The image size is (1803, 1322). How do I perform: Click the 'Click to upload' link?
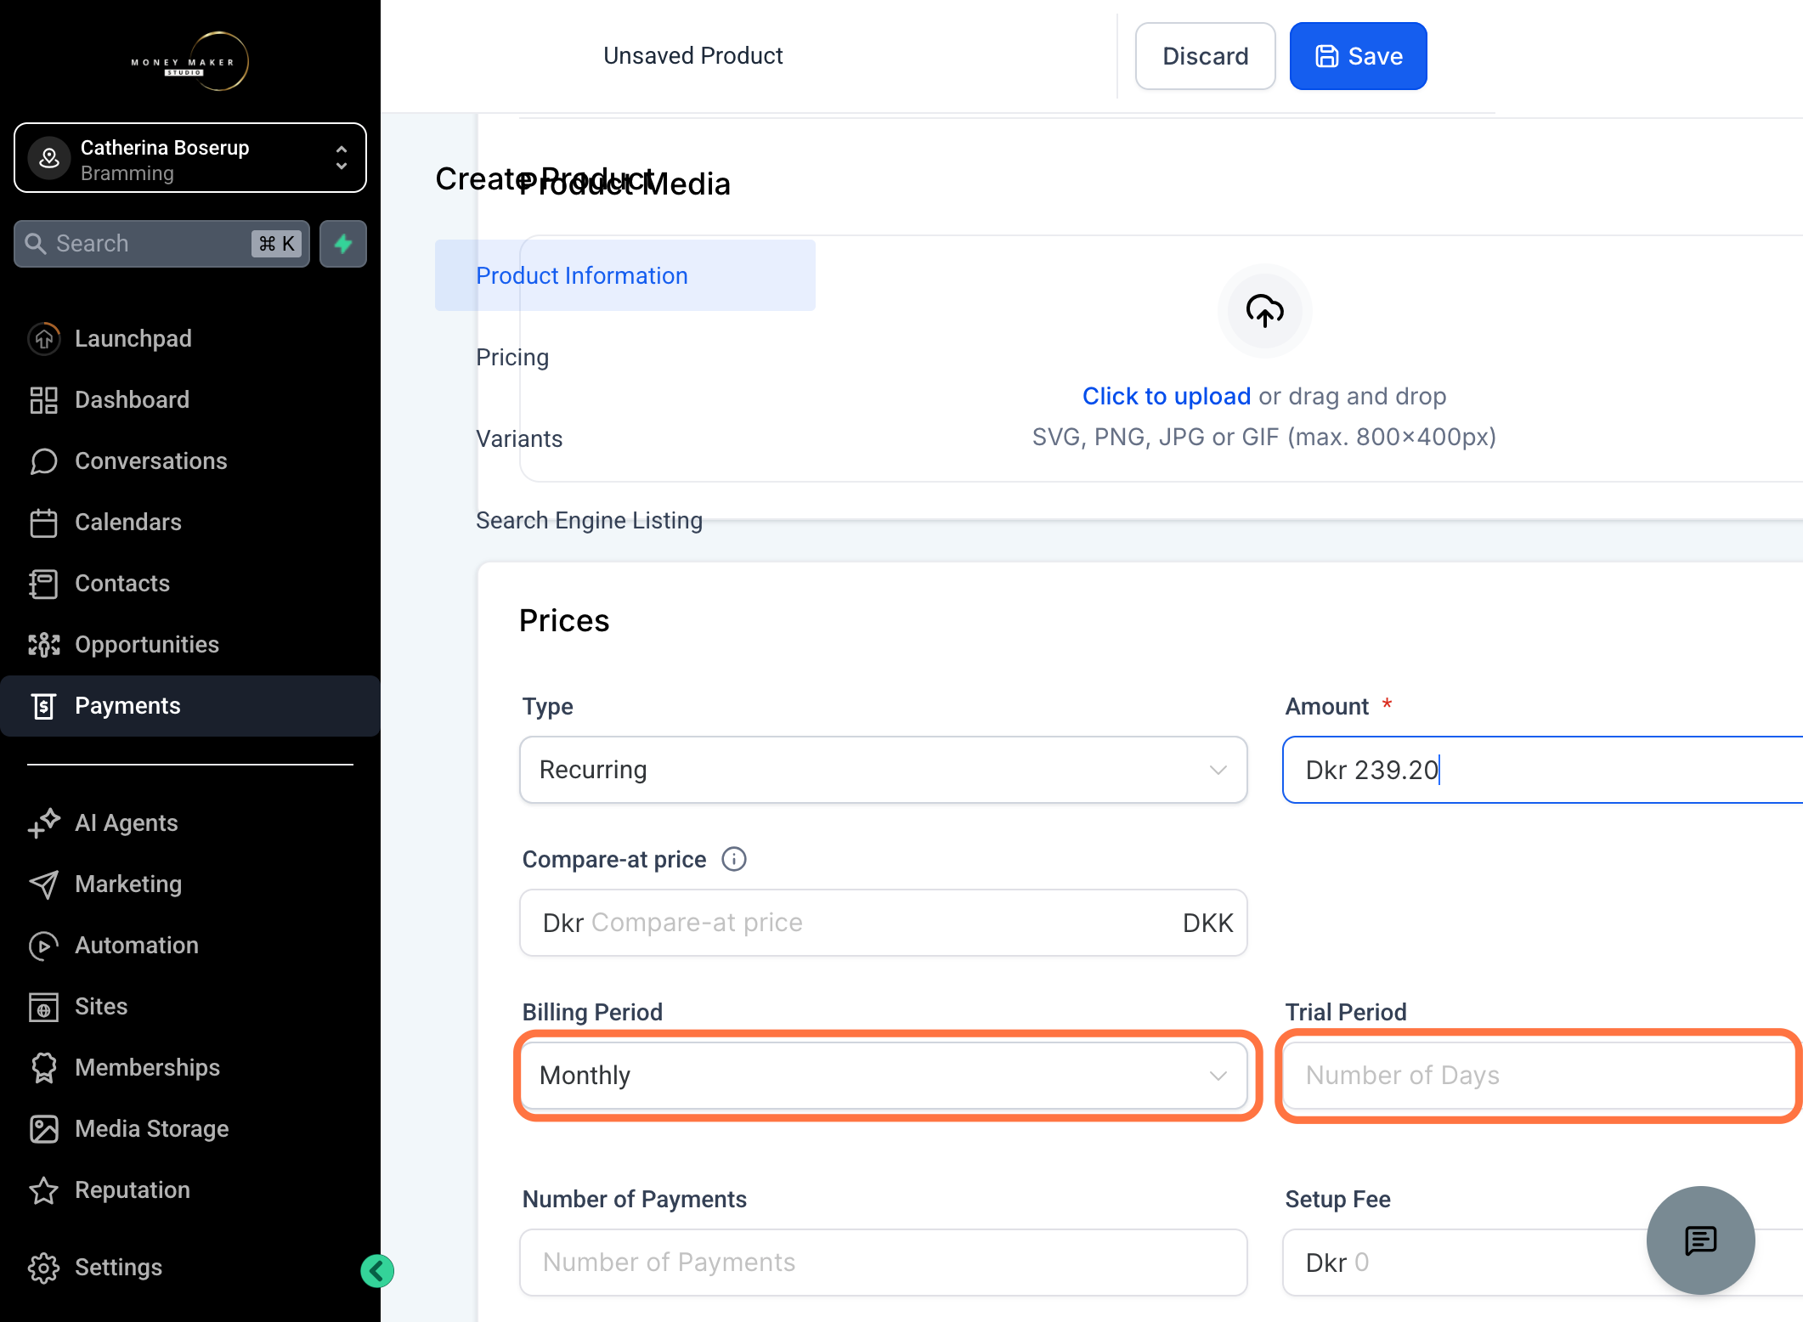pyautogui.click(x=1166, y=396)
